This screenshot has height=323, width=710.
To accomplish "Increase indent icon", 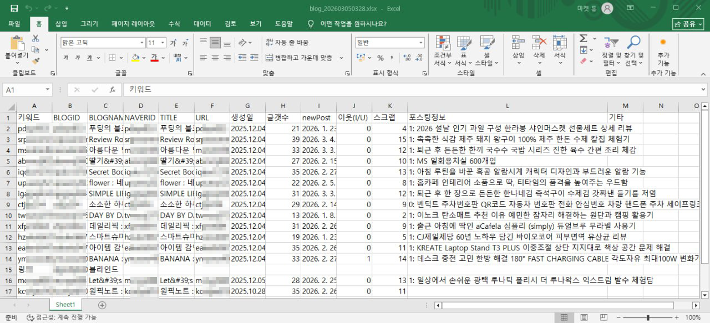I will click(253, 58).
